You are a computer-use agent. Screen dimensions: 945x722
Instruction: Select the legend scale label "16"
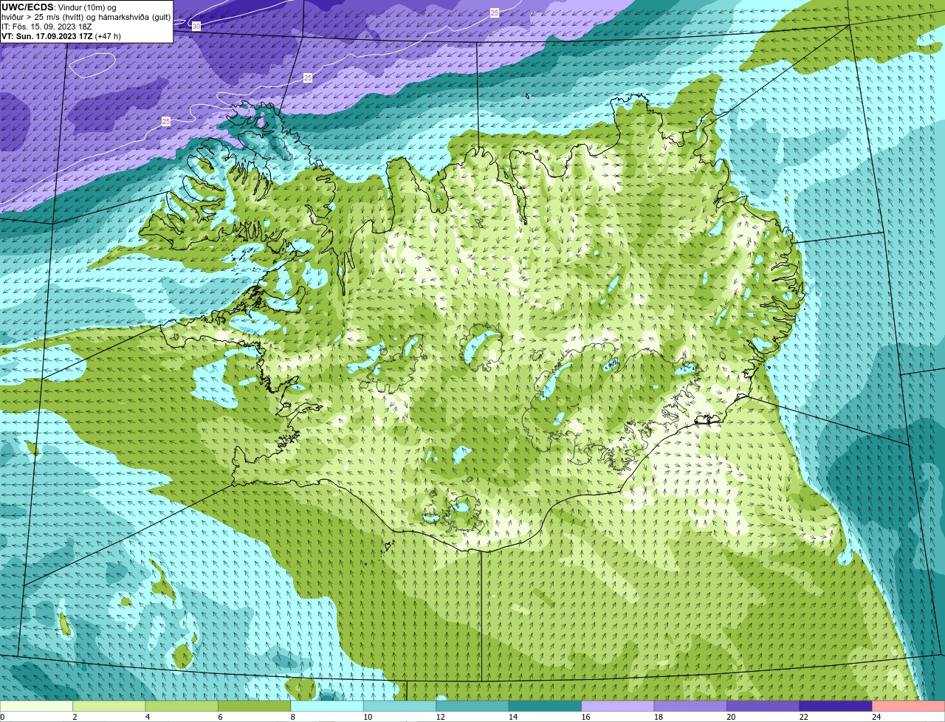tap(585, 717)
